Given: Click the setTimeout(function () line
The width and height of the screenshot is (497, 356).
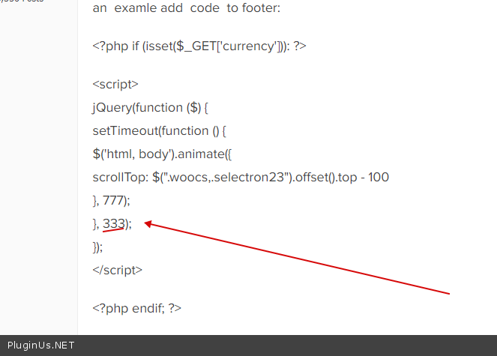Looking at the screenshot, I should (x=159, y=130).
